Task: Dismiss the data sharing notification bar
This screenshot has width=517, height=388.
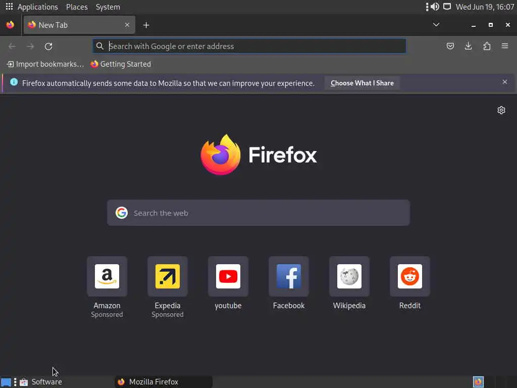Action: coord(504,82)
